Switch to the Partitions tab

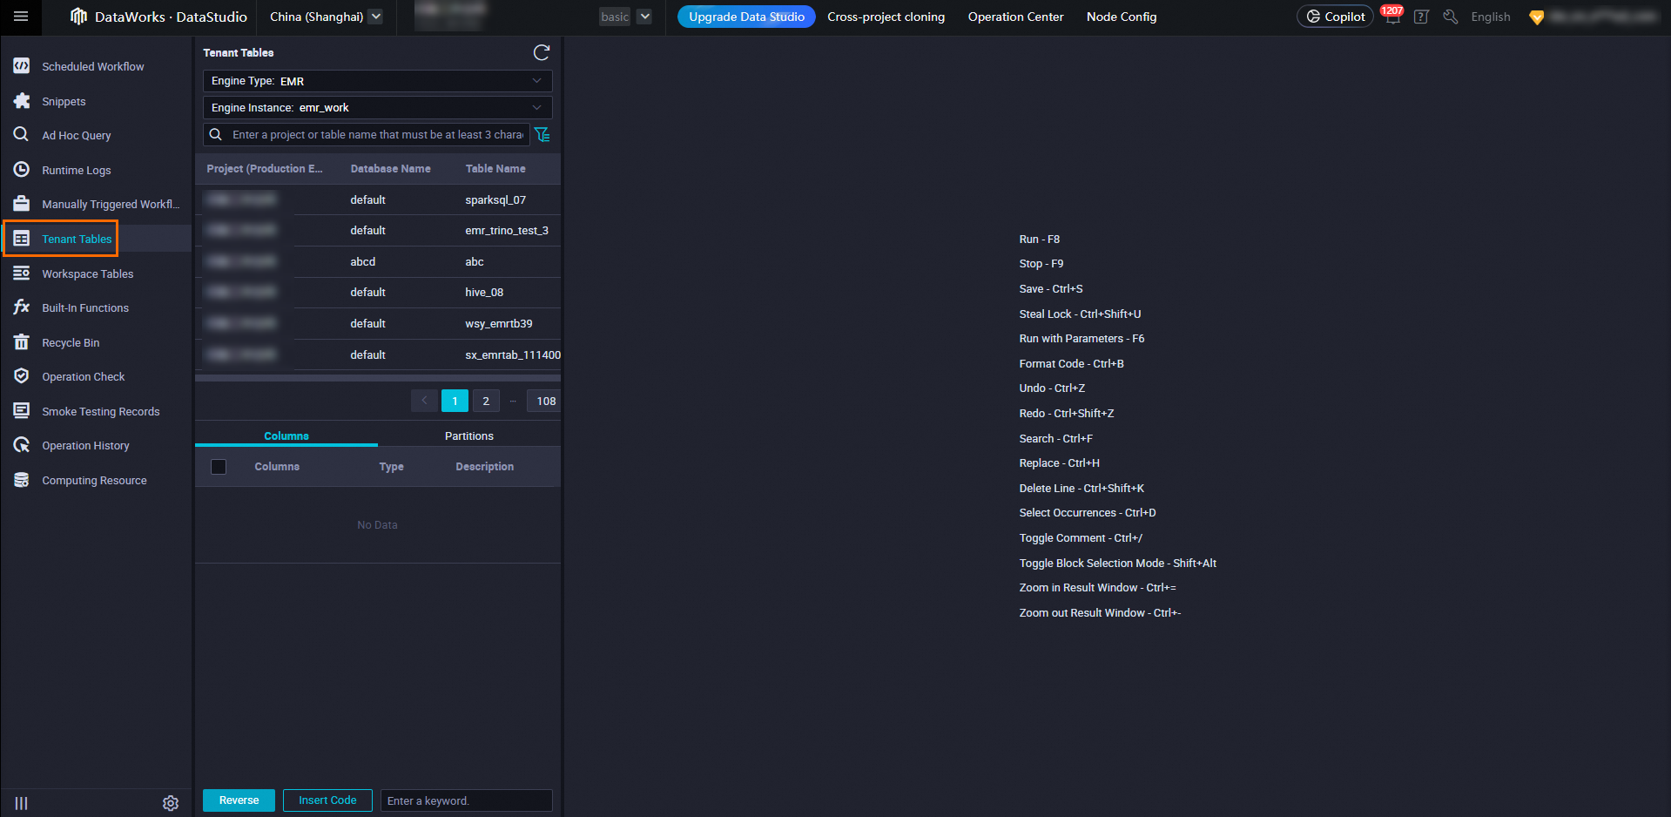click(469, 436)
